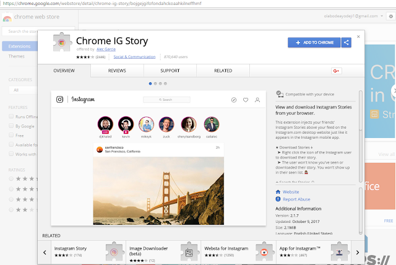Open sherylsandberg's story avatar
Viewport: 396px width, 265px height.
click(189, 124)
